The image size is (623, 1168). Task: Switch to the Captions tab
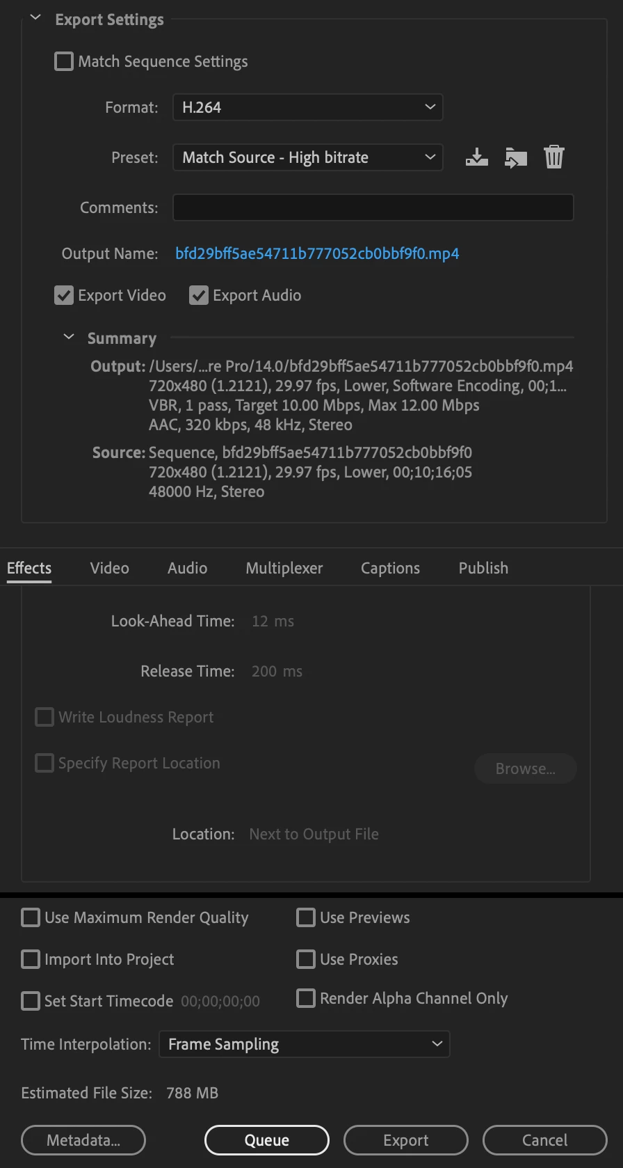pyautogui.click(x=390, y=568)
